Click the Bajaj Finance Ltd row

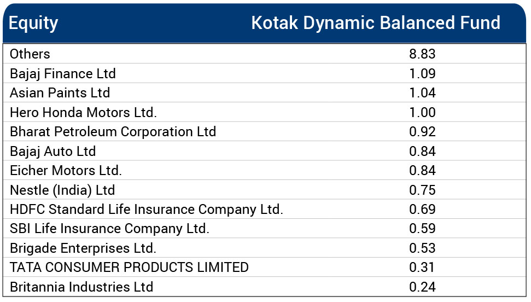point(63,73)
